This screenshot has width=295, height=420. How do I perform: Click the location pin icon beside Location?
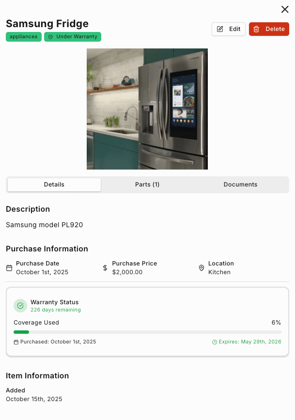pos(202,268)
